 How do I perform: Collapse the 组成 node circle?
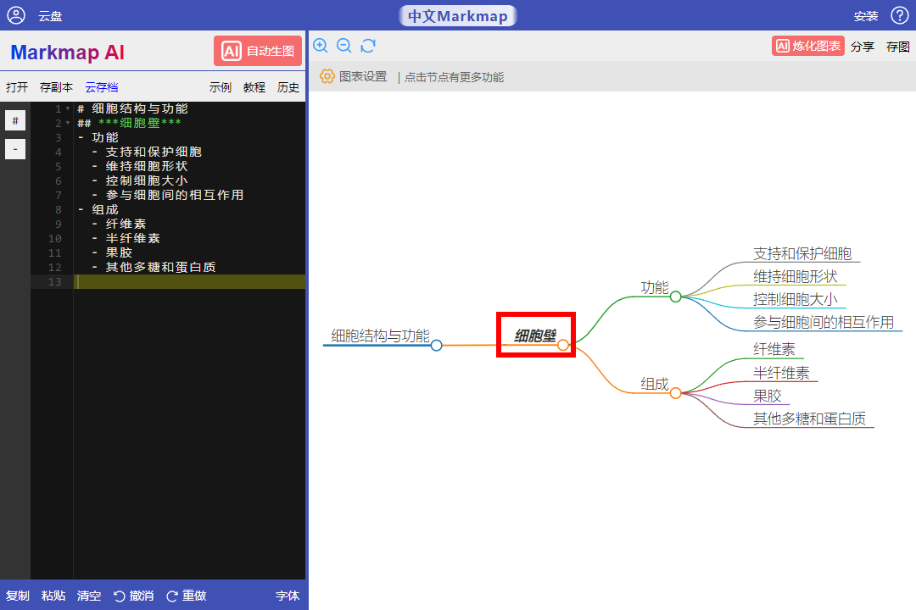click(x=675, y=393)
